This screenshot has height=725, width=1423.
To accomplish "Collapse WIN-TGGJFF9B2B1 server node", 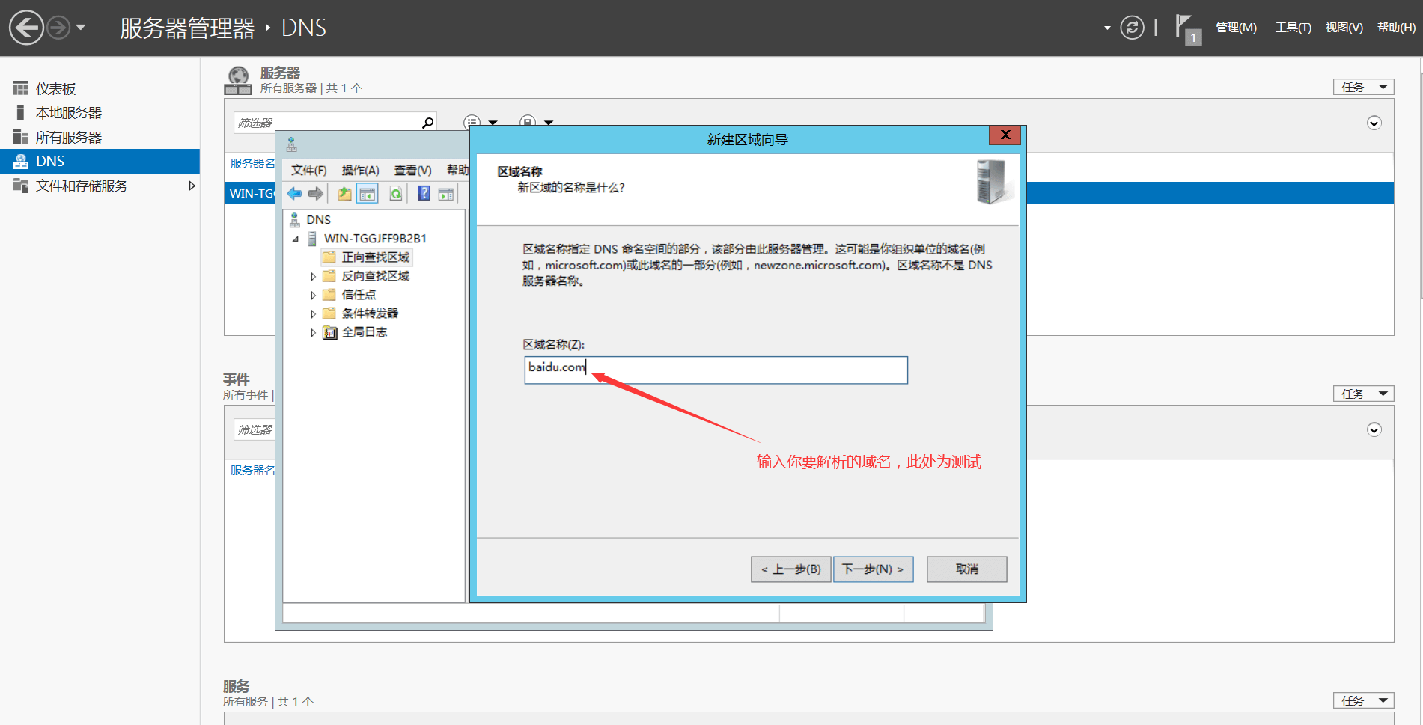I will (296, 239).
